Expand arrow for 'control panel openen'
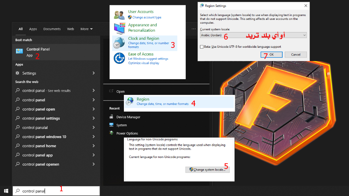The height and width of the screenshot is (196, 349). (94, 164)
